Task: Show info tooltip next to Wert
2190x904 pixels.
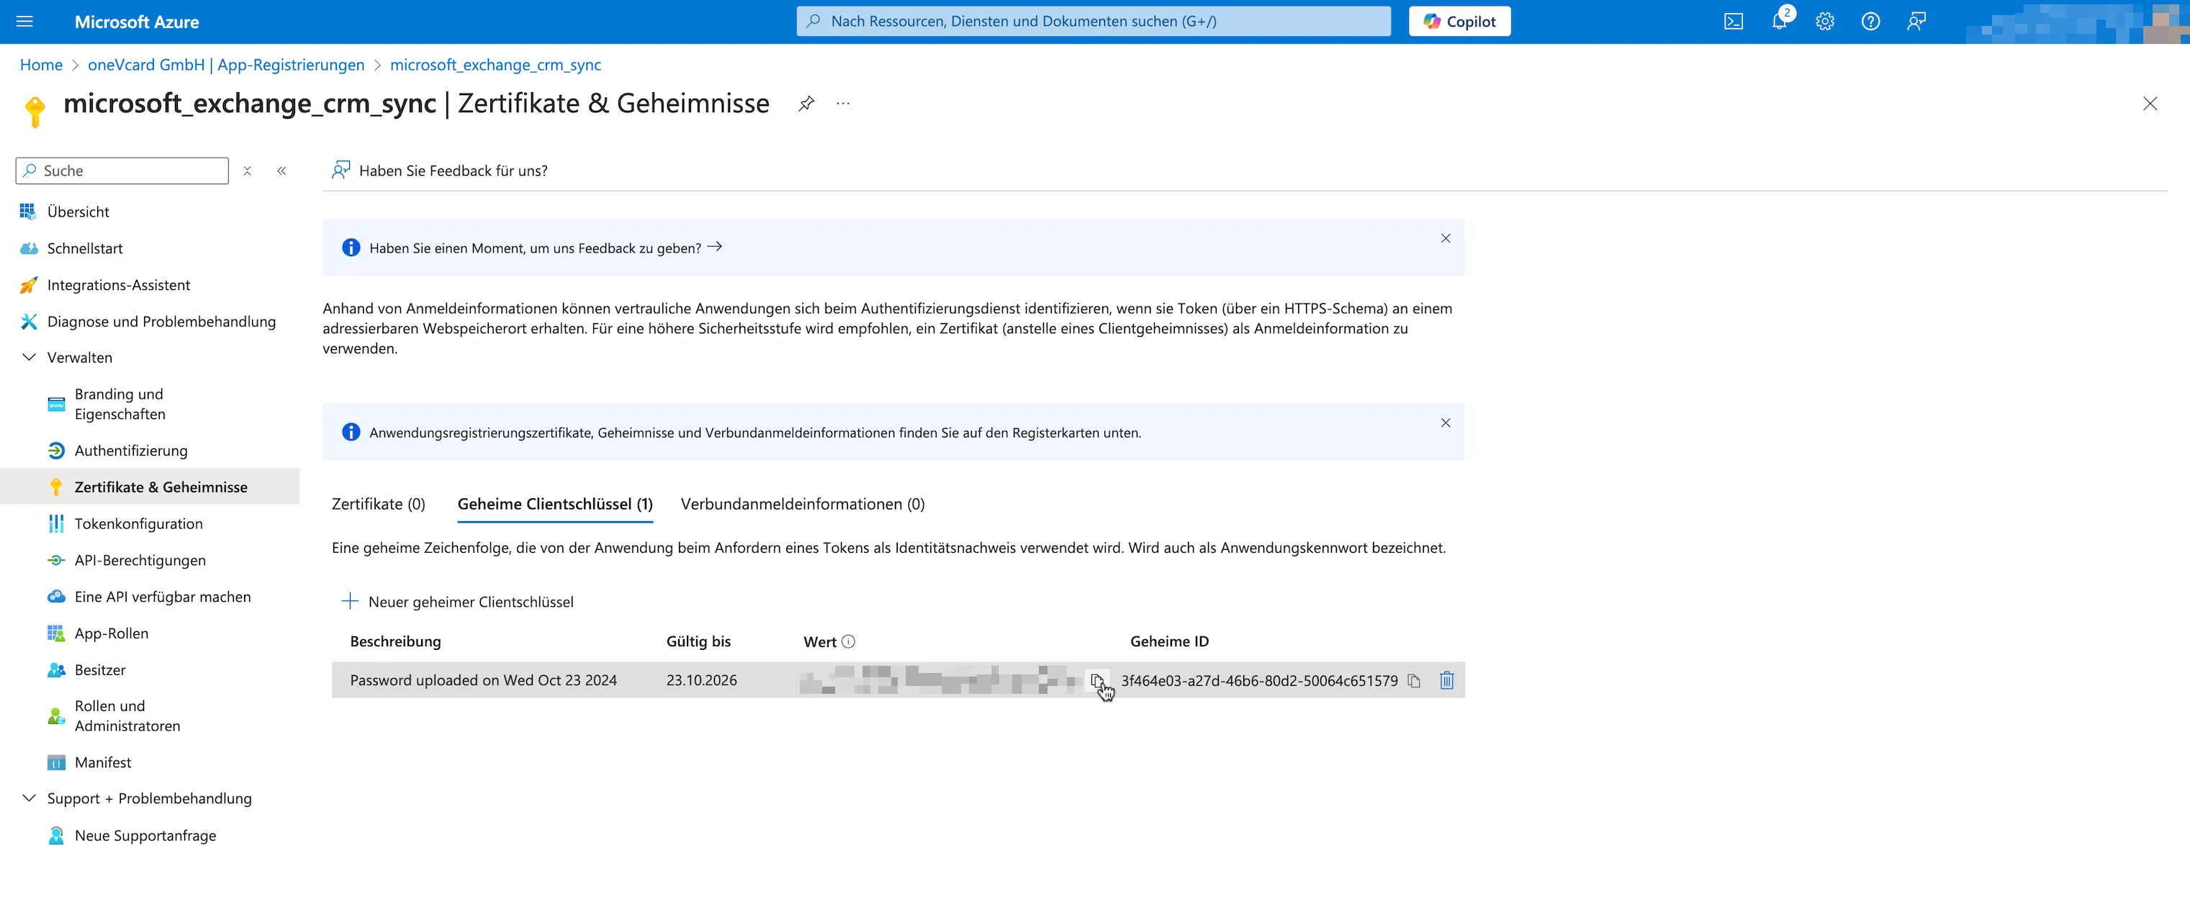Action: (x=849, y=641)
